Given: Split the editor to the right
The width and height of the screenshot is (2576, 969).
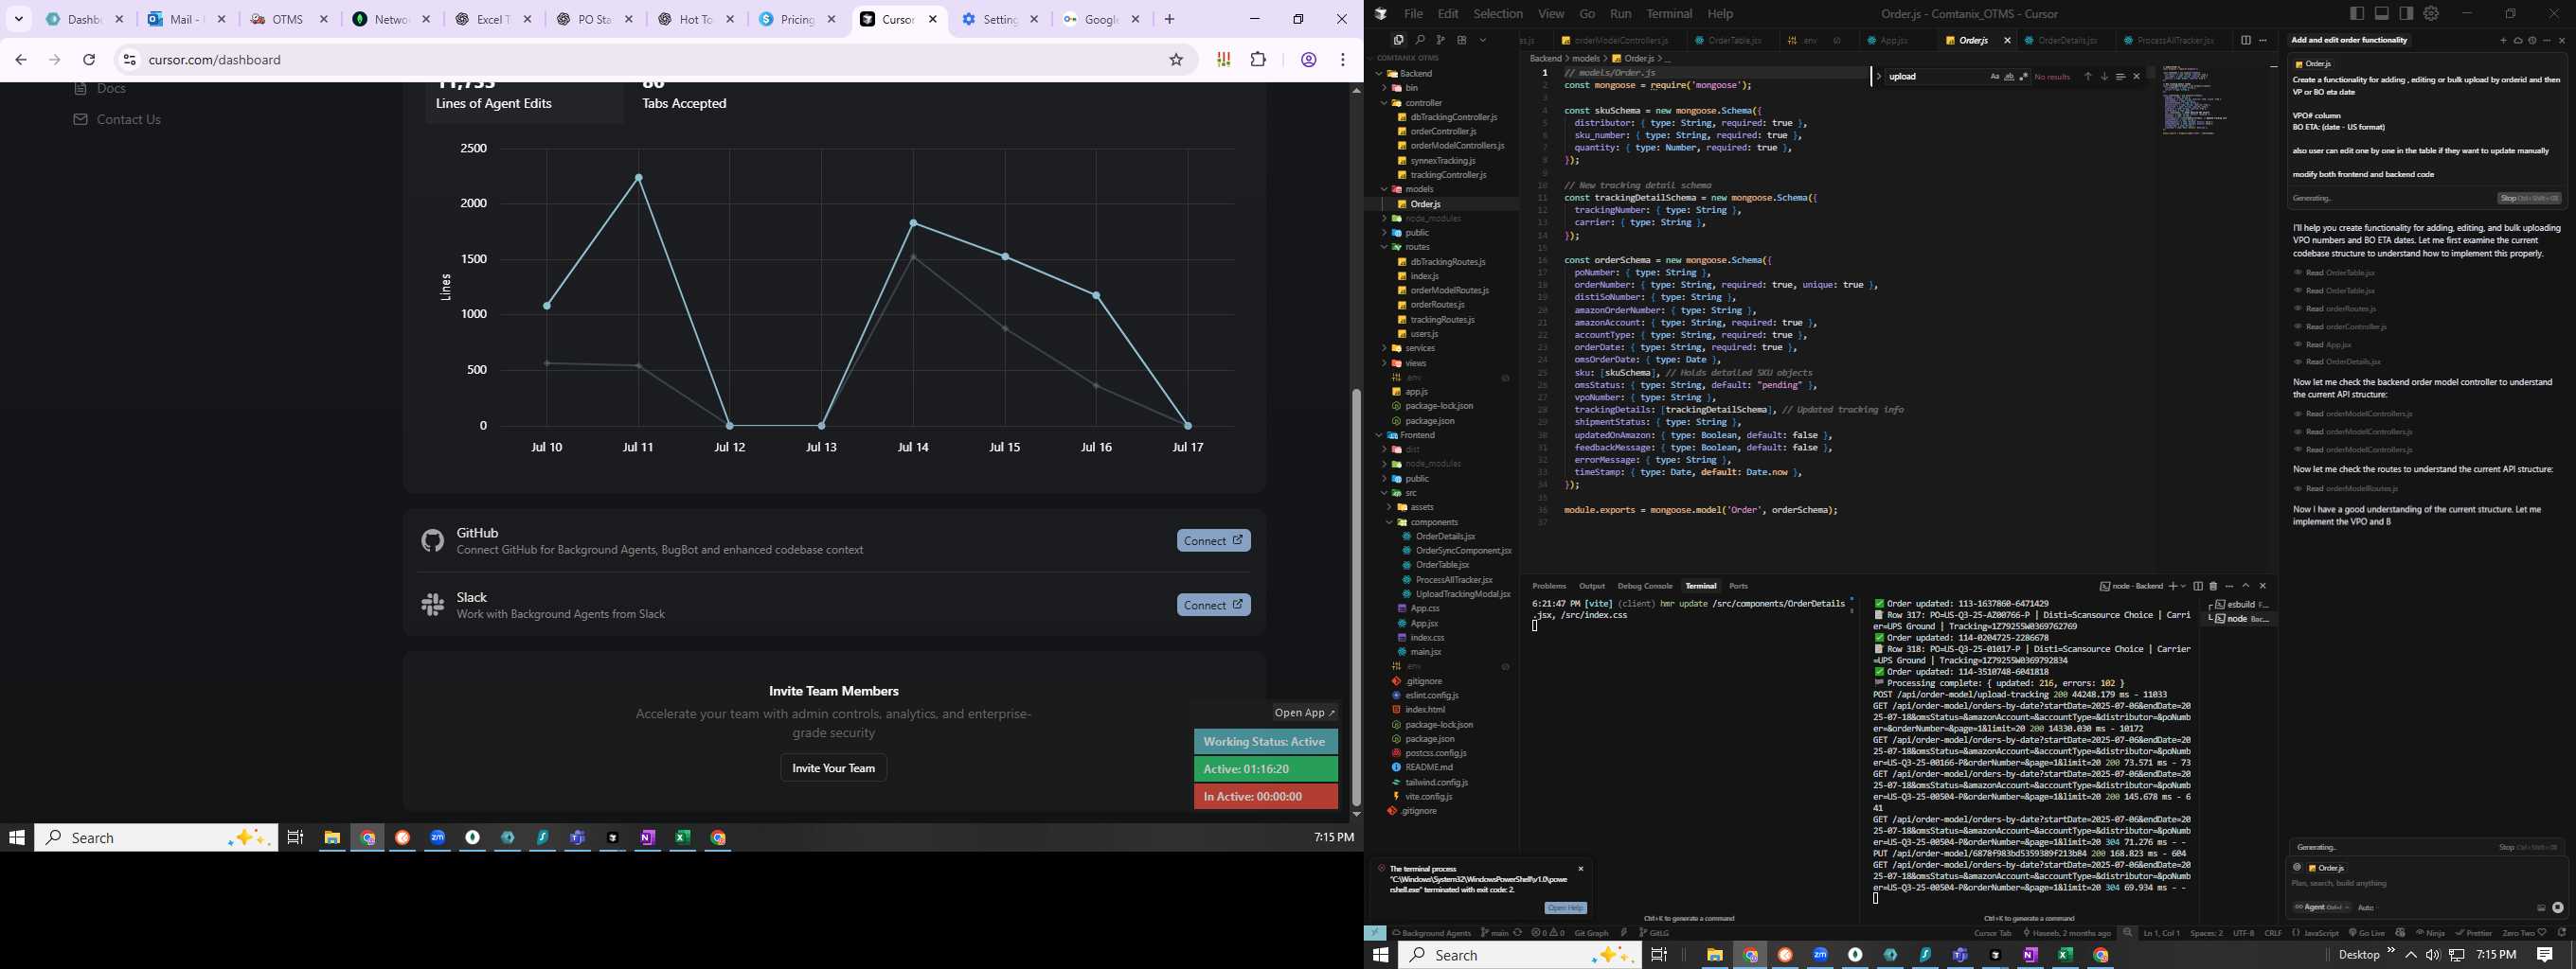Looking at the screenshot, I should [x=2246, y=40].
